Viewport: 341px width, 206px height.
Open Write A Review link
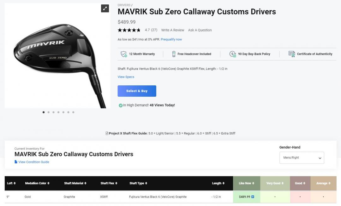pos(172,30)
